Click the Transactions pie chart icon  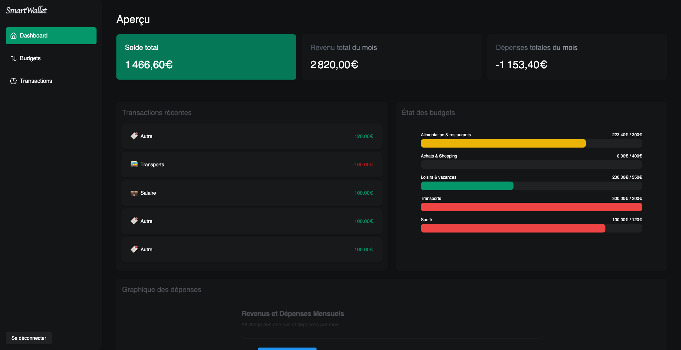pyautogui.click(x=13, y=81)
